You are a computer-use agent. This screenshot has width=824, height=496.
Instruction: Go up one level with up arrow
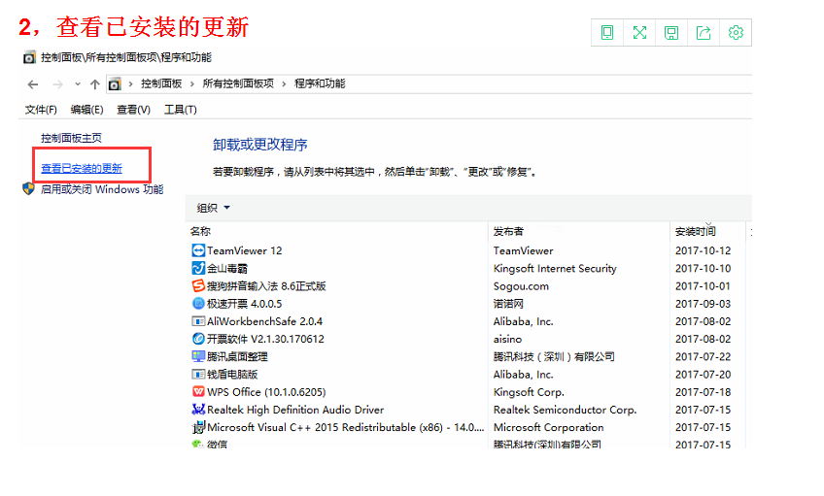(x=94, y=84)
